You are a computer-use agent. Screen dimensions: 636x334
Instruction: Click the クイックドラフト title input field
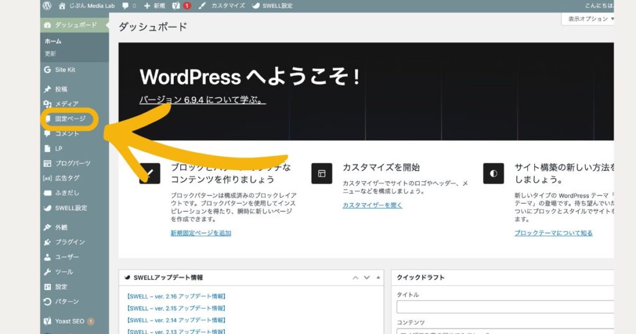(504, 307)
